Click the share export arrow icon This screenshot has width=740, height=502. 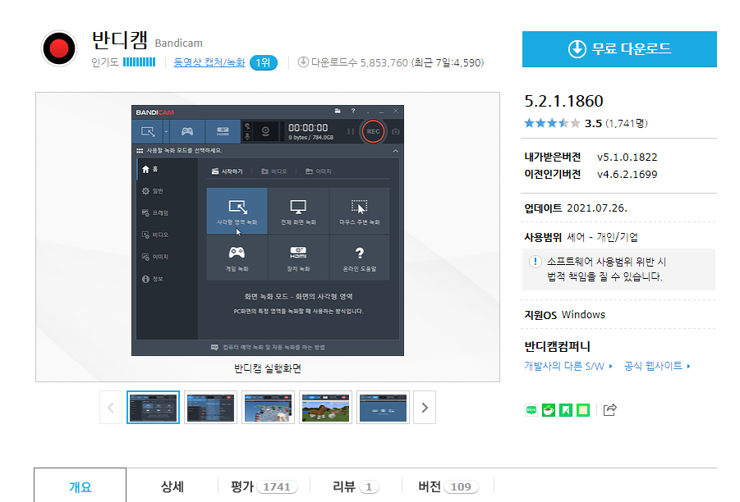[609, 410]
